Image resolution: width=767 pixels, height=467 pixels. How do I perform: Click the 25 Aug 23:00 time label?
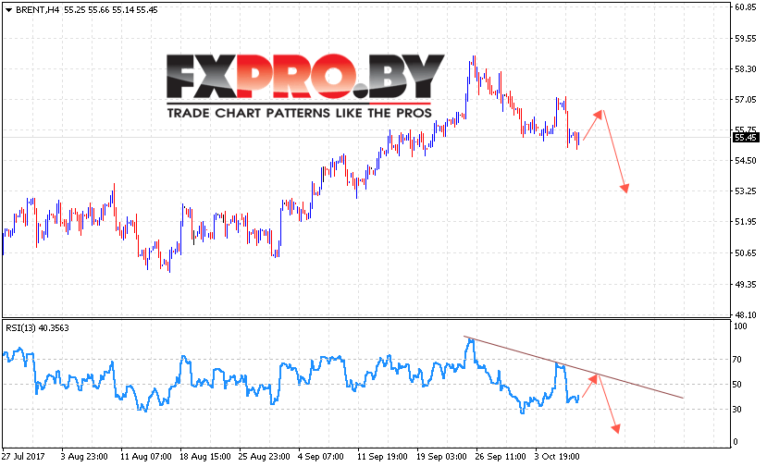coord(264,457)
